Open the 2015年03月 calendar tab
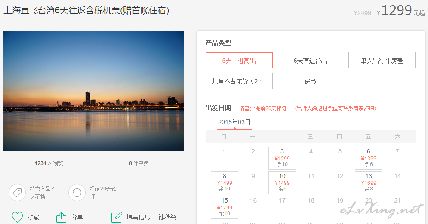This screenshot has width=428, height=224. point(234,122)
